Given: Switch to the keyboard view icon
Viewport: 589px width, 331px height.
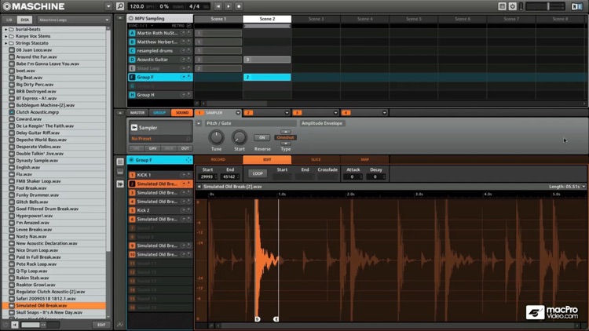Looking at the screenshot, I should [120, 173].
